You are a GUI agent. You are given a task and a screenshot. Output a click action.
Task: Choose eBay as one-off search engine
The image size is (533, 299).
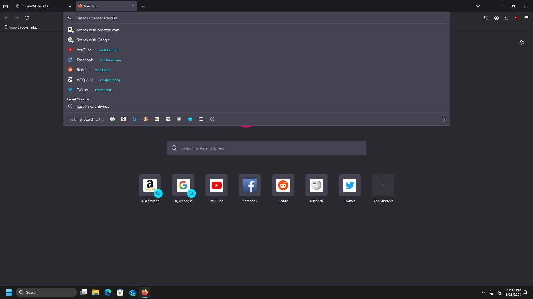157,119
